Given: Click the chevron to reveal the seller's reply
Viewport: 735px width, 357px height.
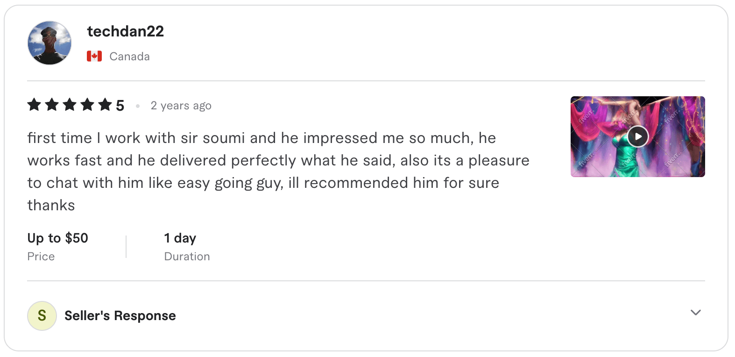Looking at the screenshot, I should [x=696, y=313].
